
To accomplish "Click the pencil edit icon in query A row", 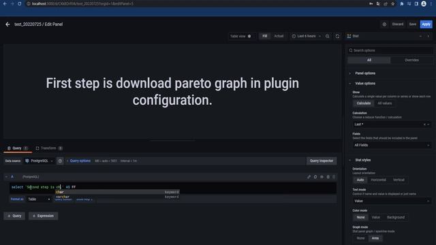I will click(x=309, y=177).
